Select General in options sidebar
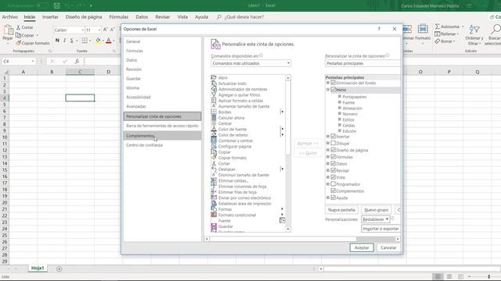 tap(162, 41)
